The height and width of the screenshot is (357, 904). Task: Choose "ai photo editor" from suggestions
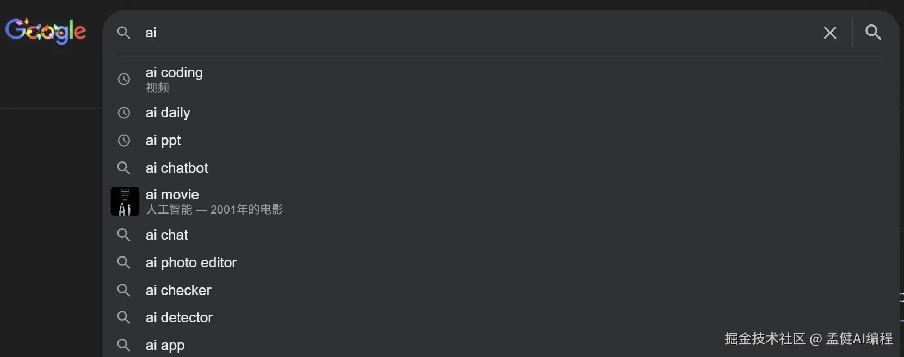[x=191, y=263]
